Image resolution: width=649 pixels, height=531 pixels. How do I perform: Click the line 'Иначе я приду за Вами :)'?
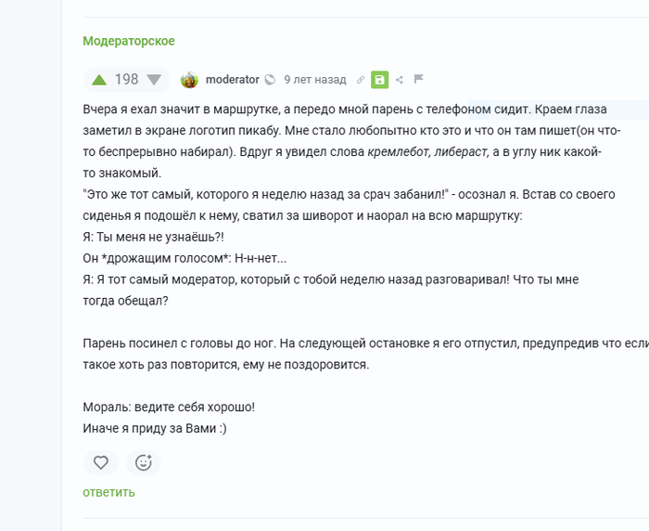coord(155,428)
